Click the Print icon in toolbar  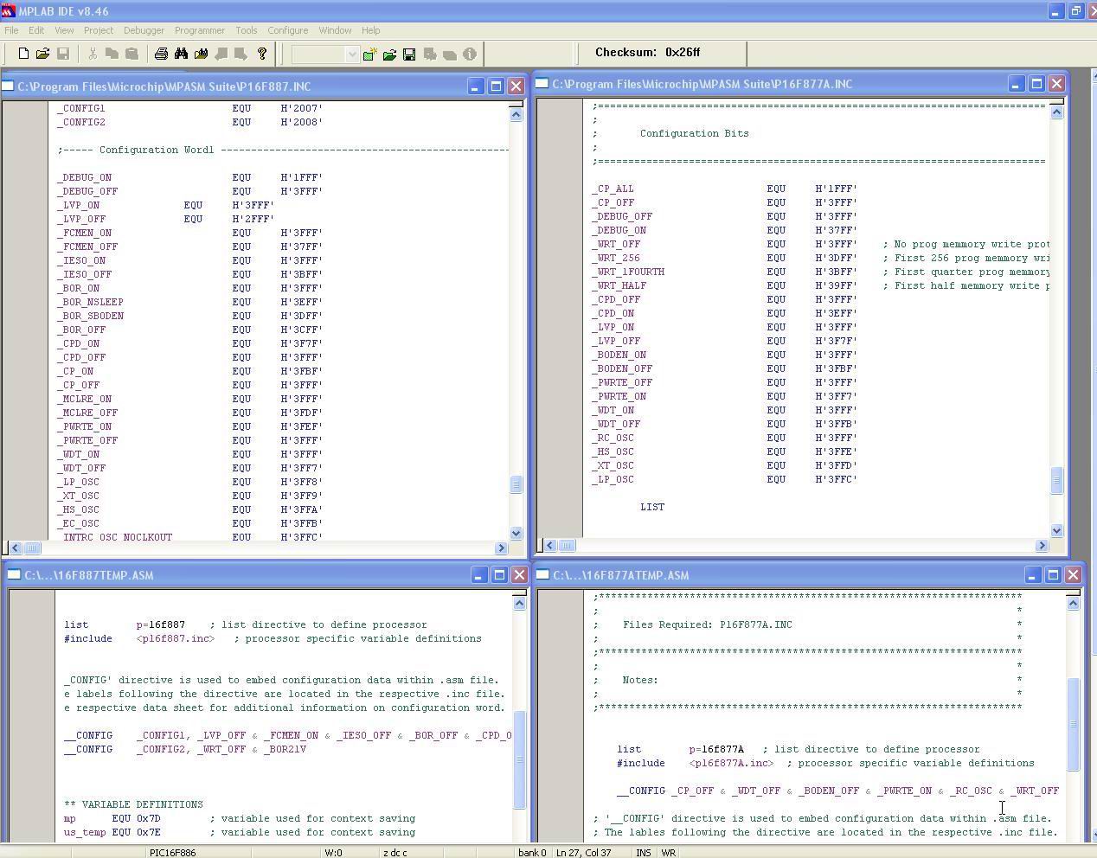(x=161, y=54)
